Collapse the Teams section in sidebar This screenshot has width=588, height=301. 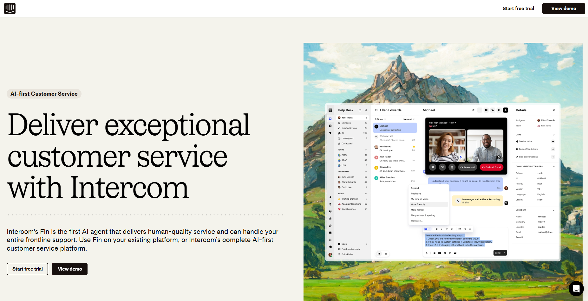366,150
